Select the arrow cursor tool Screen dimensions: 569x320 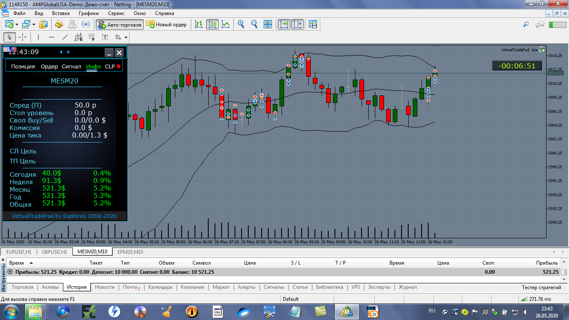[10, 37]
